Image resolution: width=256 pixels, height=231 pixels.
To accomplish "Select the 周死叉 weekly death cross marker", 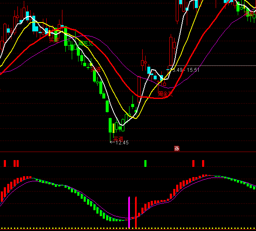I will [x=86, y=44].
